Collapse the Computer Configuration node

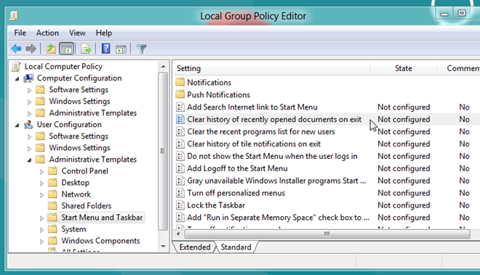click(17, 79)
